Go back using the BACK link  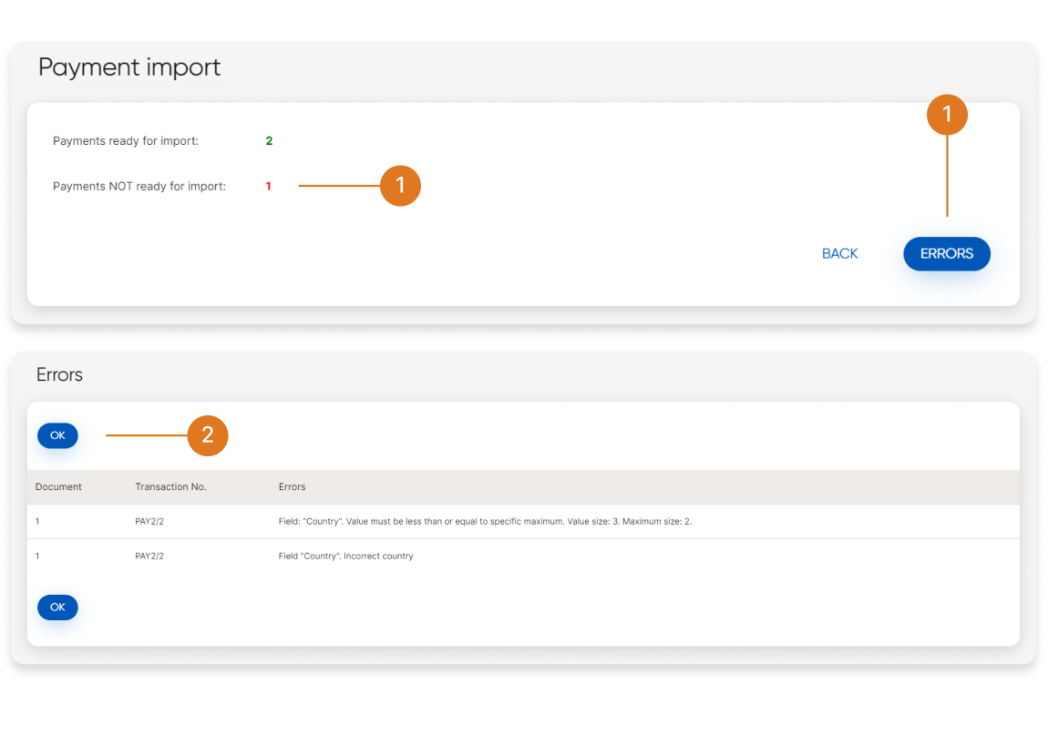point(839,254)
